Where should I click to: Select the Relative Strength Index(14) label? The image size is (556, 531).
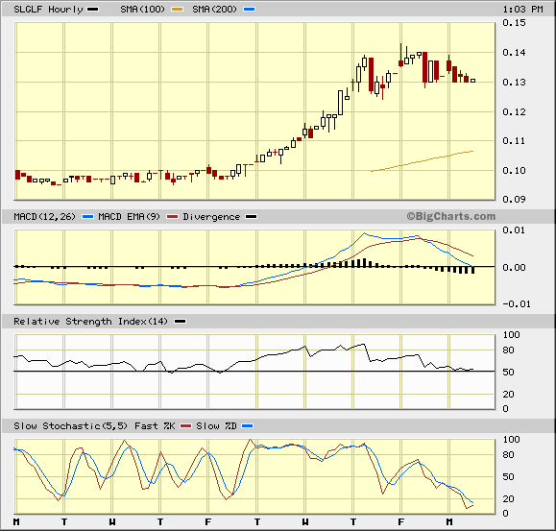tap(90, 322)
